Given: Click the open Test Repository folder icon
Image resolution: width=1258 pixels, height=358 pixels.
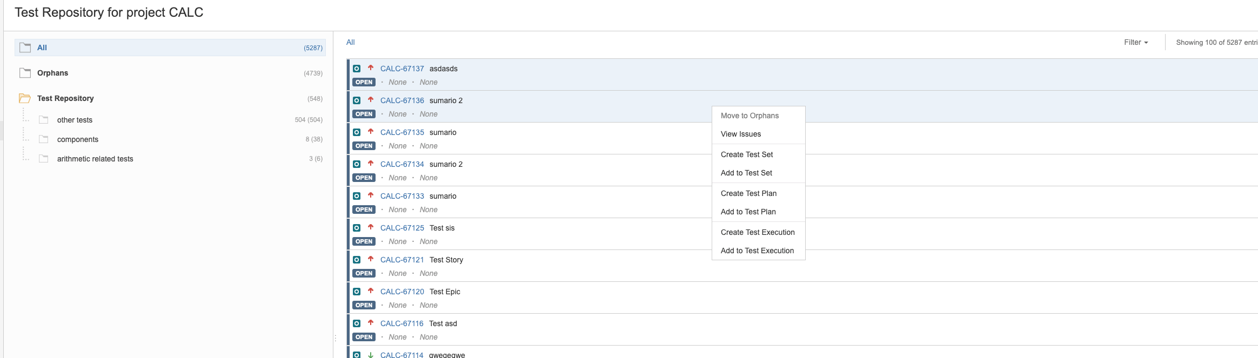Looking at the screenshot, I should (x=25, y=98).
